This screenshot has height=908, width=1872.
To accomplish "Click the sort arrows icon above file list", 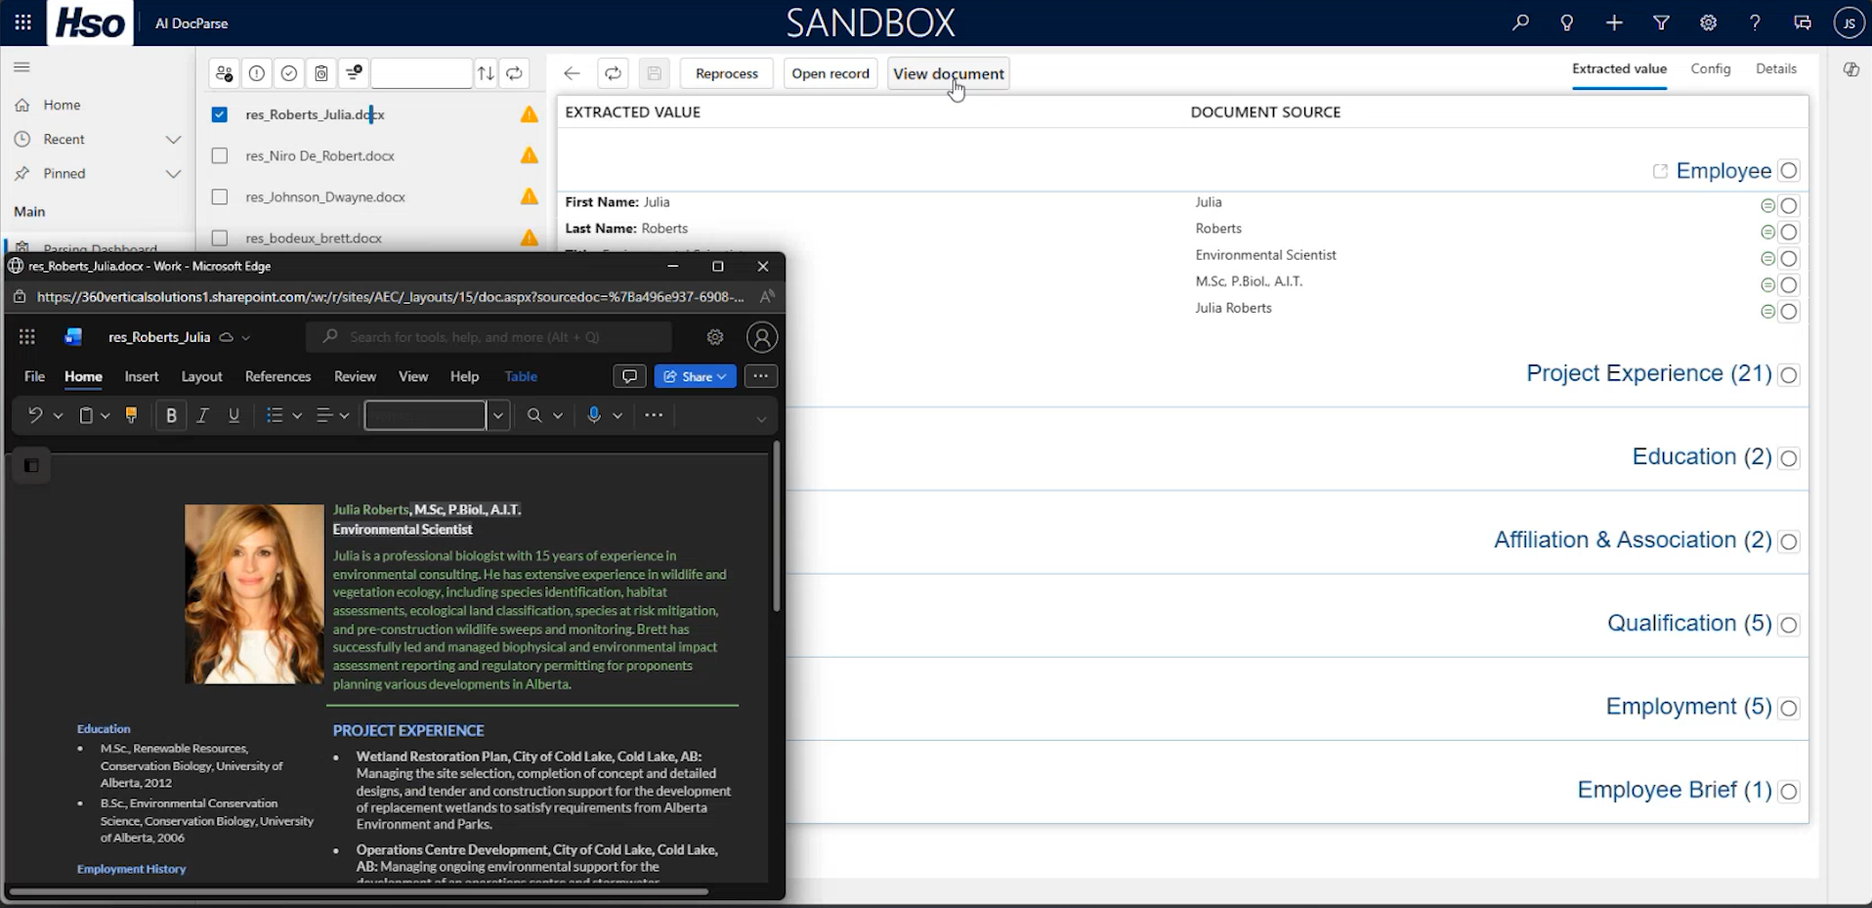I will pos(486,73).
